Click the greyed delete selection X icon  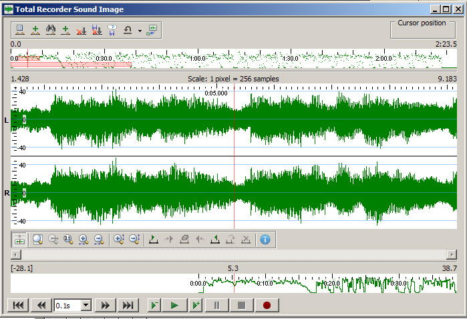pyautogui.click(x=246, y=240)
